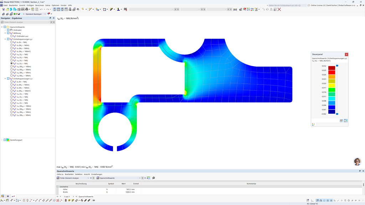The image size is (365, 205).
Task: Click the dark red 0.032 color swatch in the legend
Action: [x=332, y=68]
